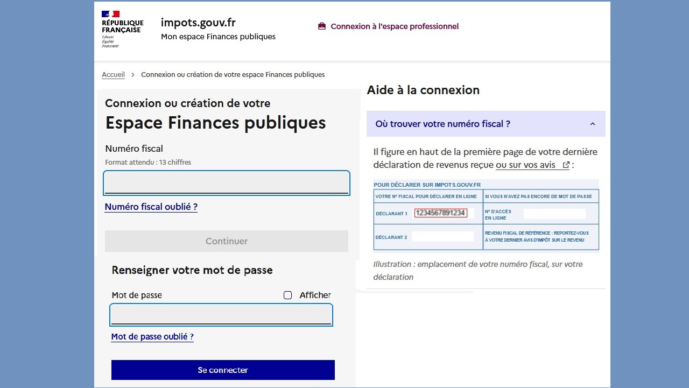Click the breadcrumb separator arrow after Accueil

[x=133, y=75]
